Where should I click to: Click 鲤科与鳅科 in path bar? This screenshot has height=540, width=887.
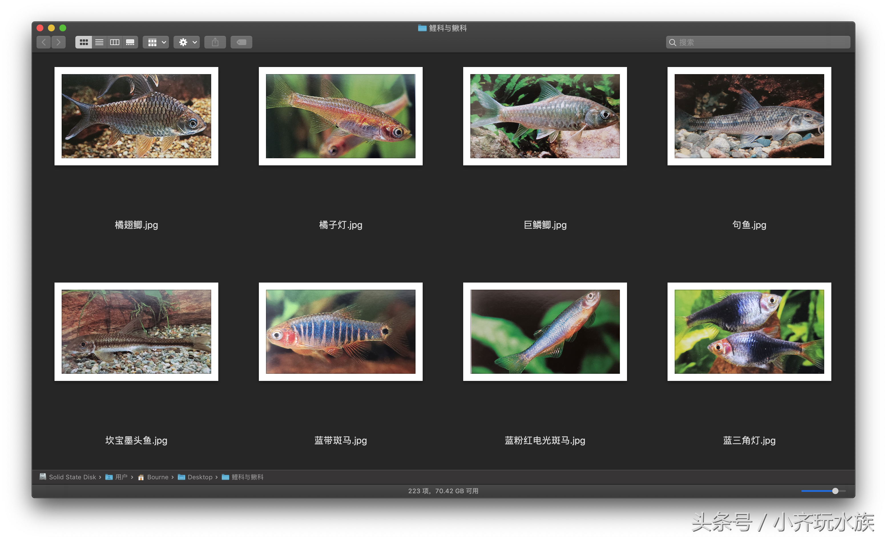[243, 477]
